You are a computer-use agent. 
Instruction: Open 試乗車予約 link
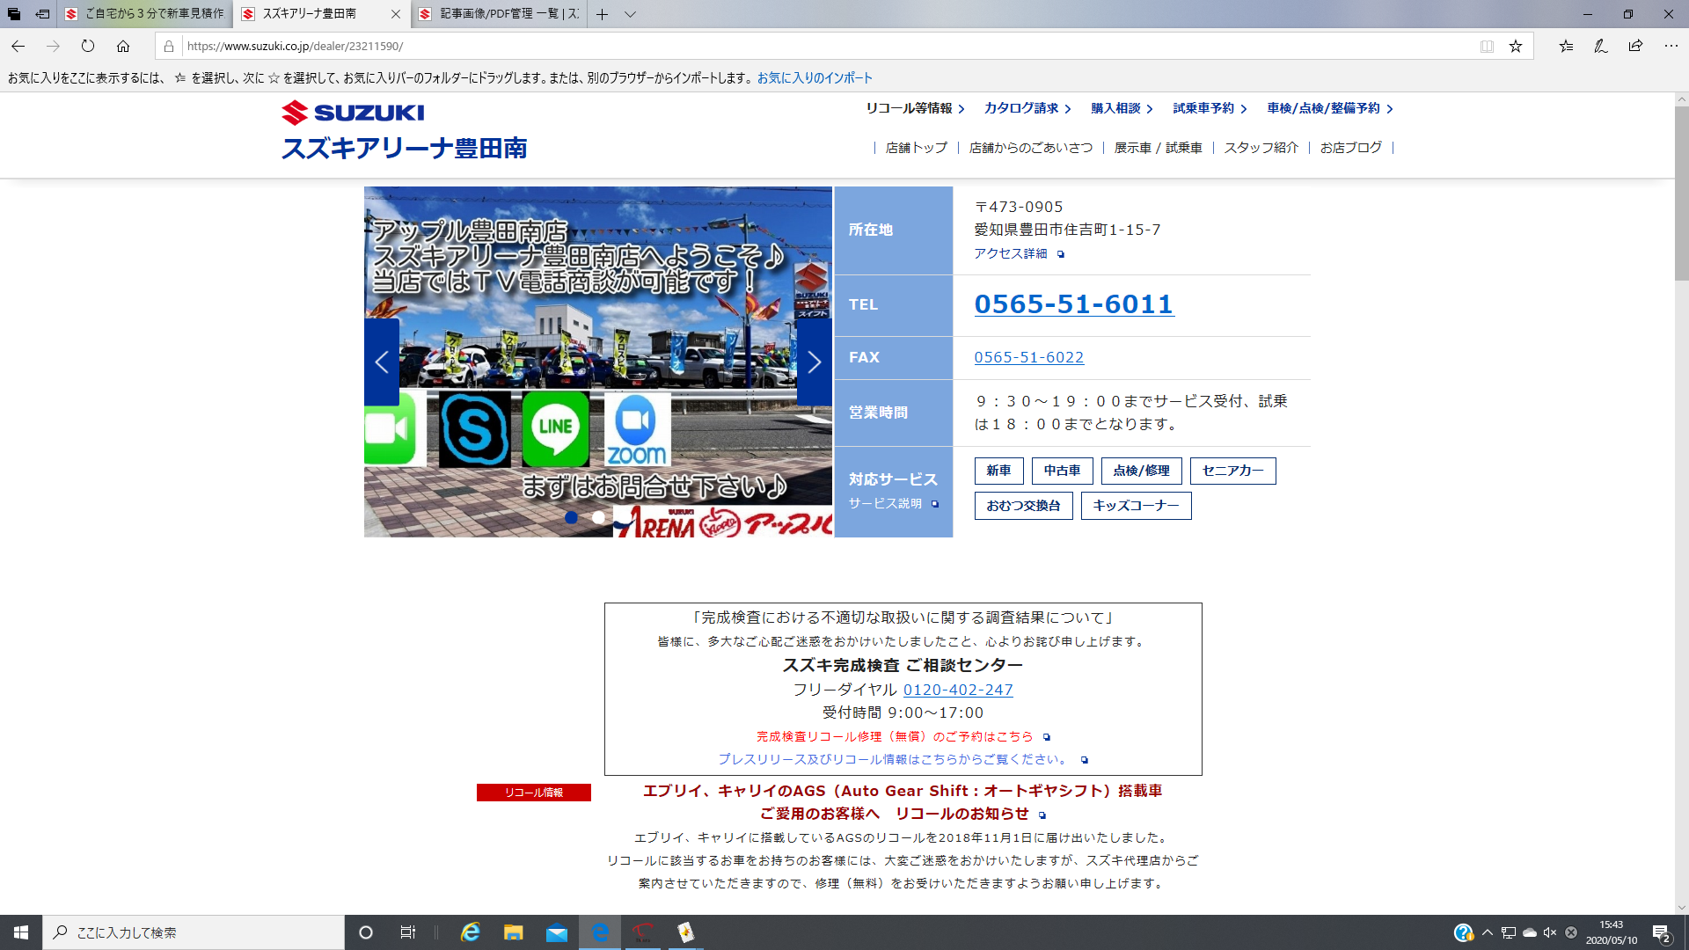tap(1210, 108)
